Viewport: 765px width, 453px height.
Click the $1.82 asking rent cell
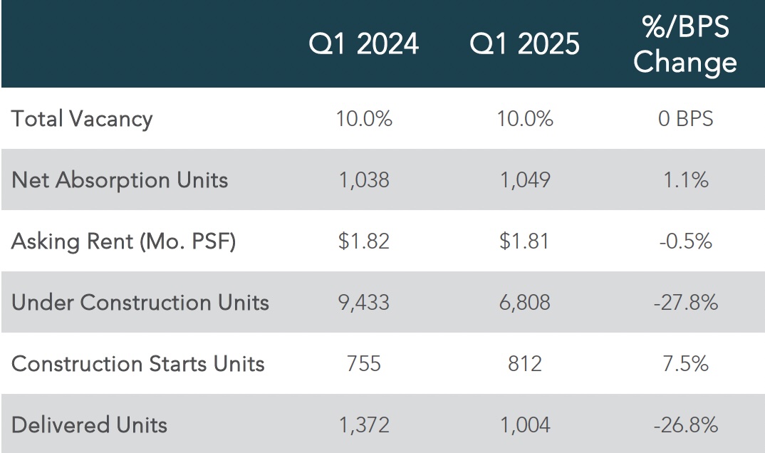(364, 241)
